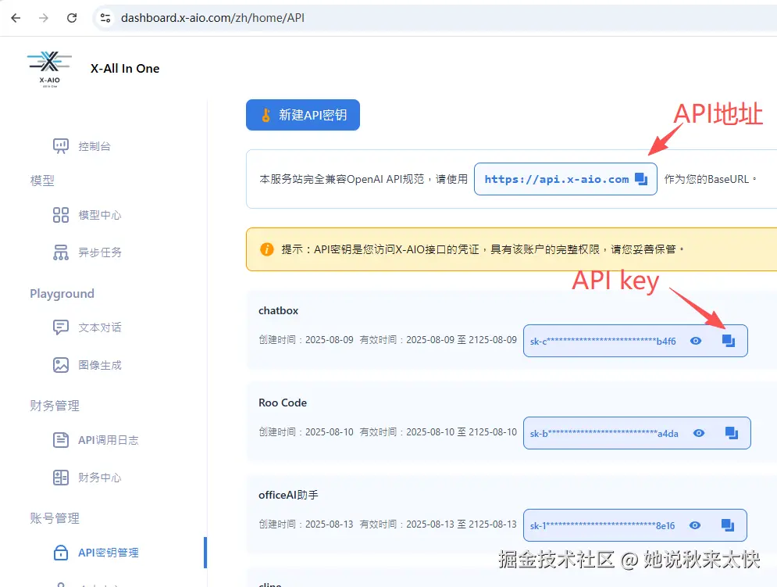The height and width of the screenshot is (587, 777).
Task: Click the 异步任务 hierarchy icon
Action: coord(61,252)
